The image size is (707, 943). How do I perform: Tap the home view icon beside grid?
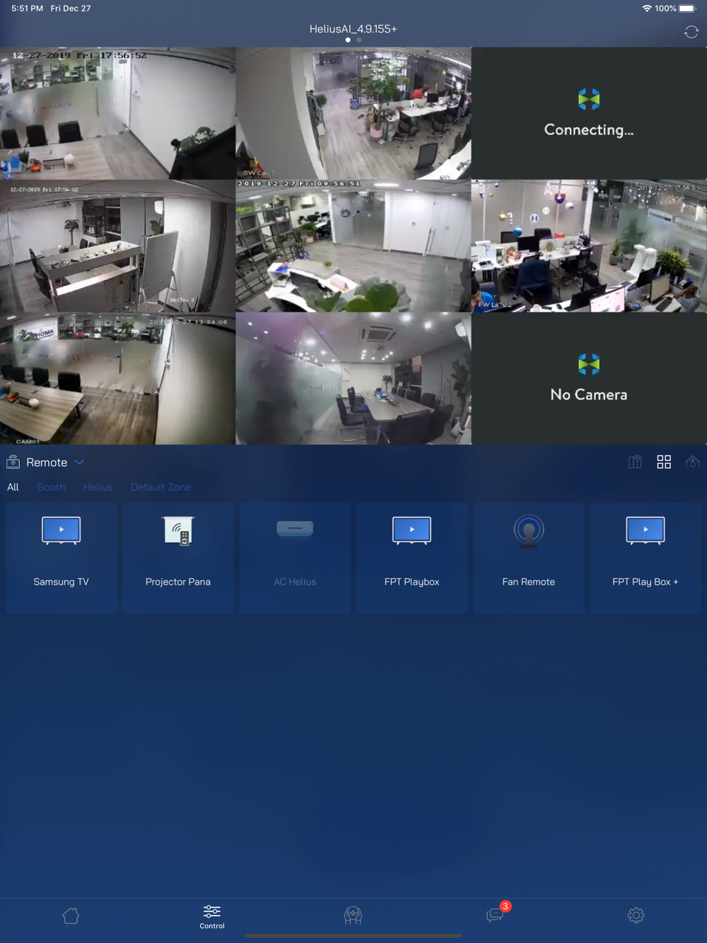click(693, 462)
